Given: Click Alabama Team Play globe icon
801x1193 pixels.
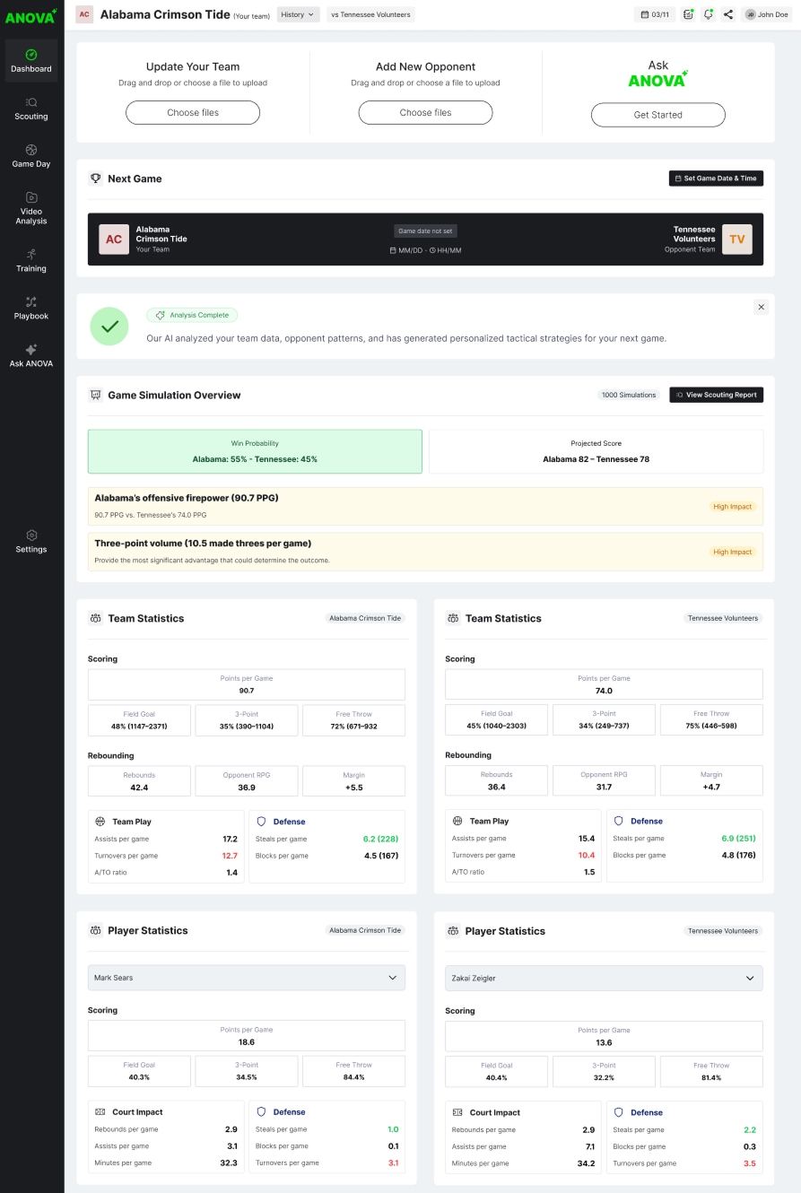Looking at the screenshot, I should click(100, 821).
